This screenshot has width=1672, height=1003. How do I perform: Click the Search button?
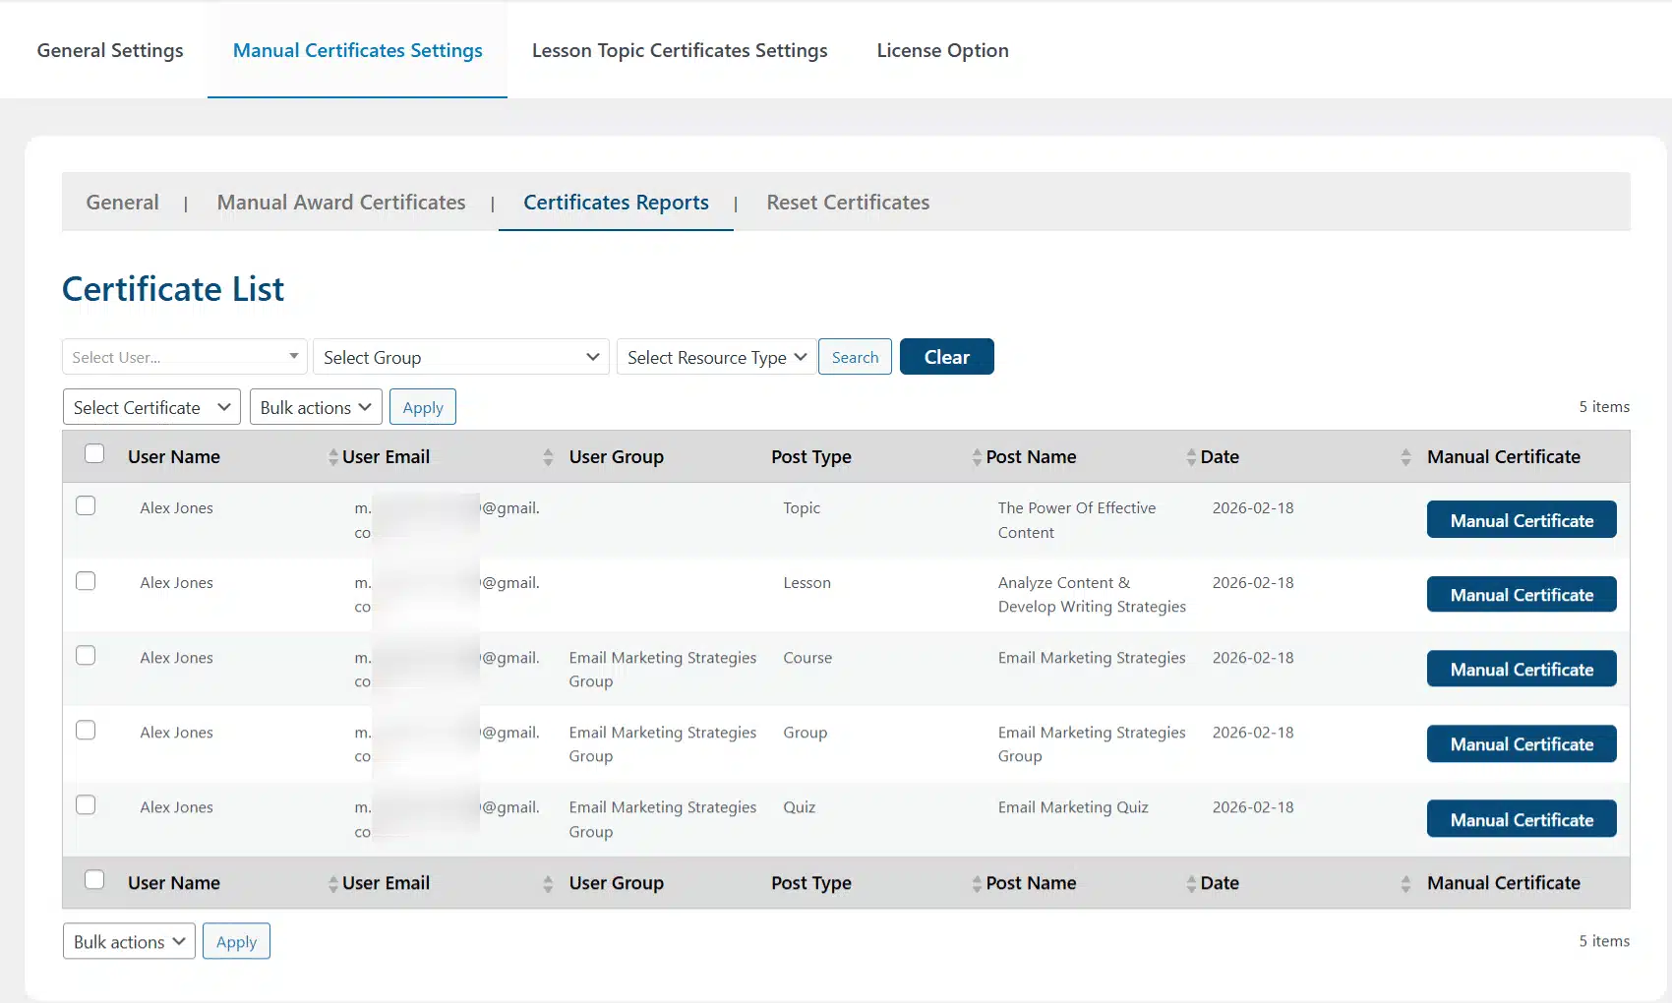[855, 357]
